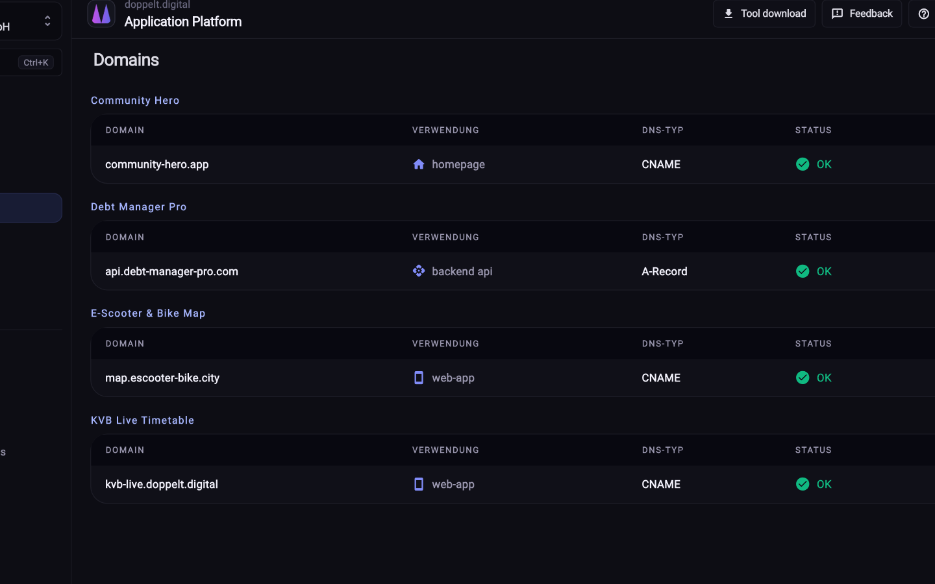Click the backend api icon
The height and width of the screenshot is (584, 935).
(x=419, y=271)
